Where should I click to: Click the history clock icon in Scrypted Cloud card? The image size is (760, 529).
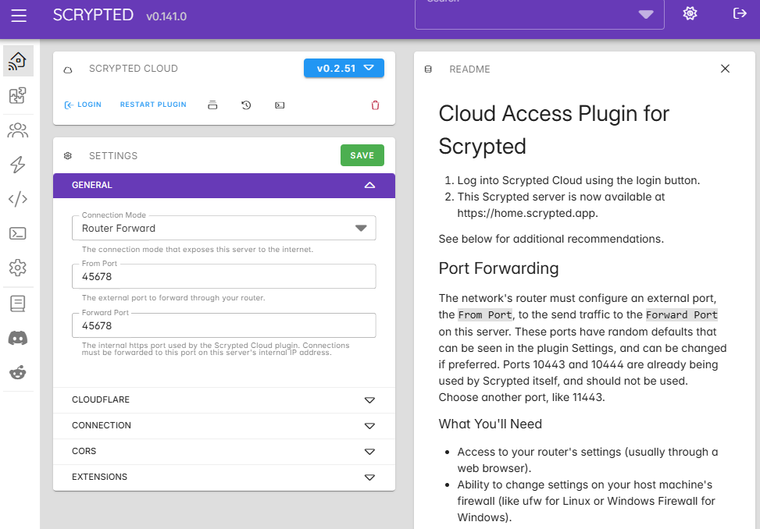pos(246,105)
